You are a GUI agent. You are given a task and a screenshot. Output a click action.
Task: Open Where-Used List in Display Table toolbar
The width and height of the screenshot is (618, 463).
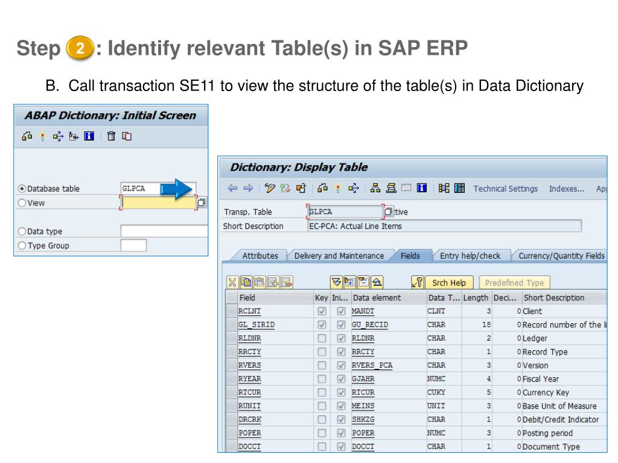coord(354,188)
